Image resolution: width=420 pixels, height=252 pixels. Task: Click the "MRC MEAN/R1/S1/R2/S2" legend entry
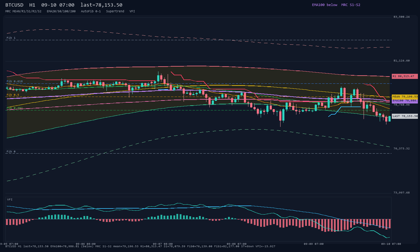[x=23, y=11]
